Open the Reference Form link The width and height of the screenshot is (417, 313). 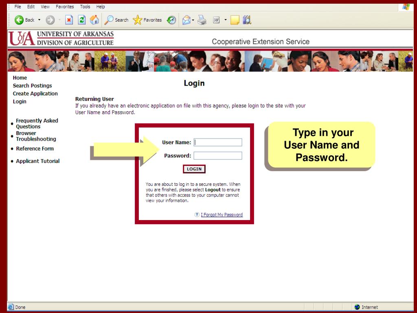[x=35, y=148]
